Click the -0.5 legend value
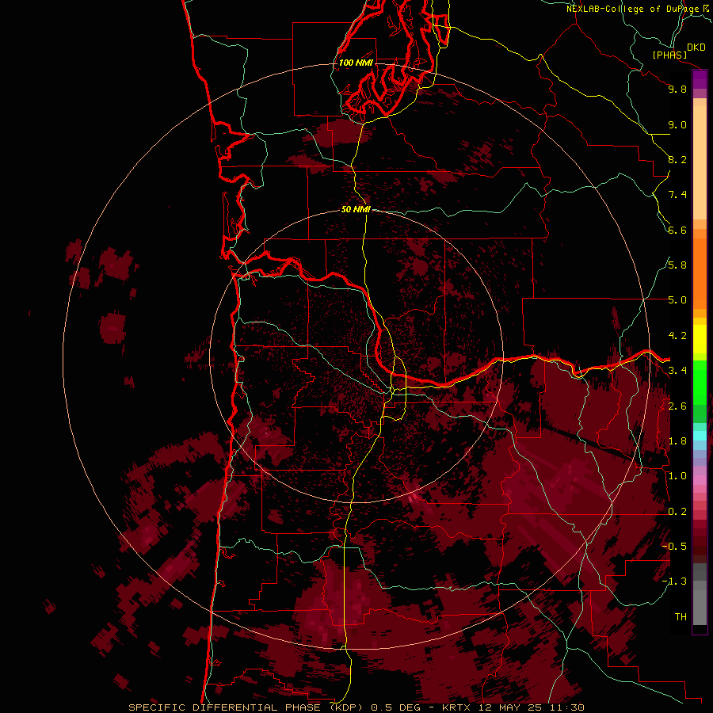 674,547
